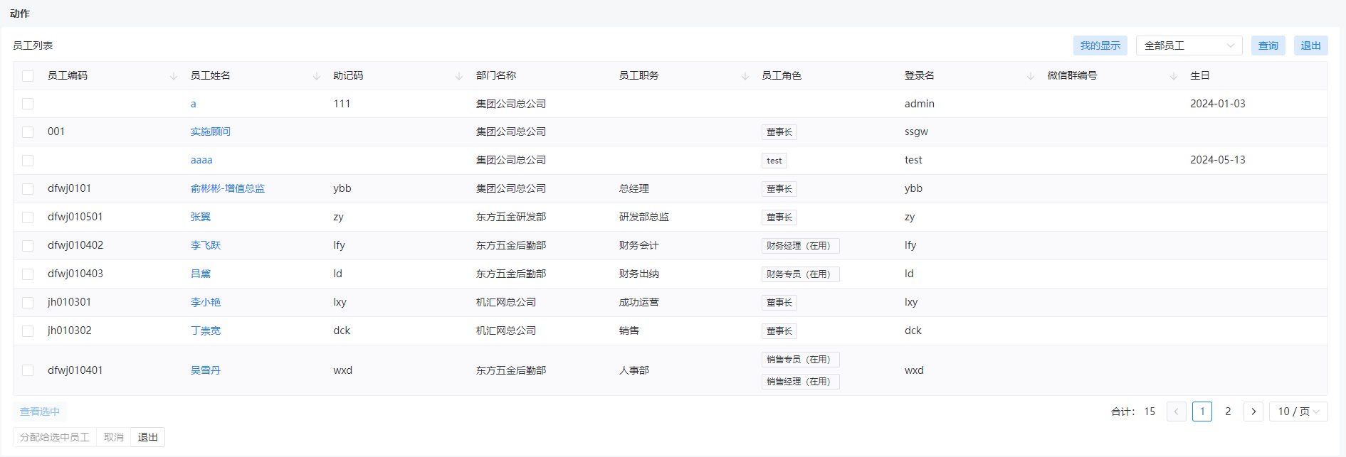Open employee link 李小艳

[x=206, y=302]
